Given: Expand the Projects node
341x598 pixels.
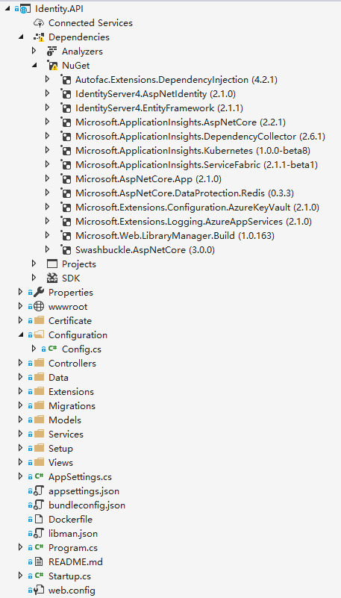Looking at the screenshot, I should [34, 264].
